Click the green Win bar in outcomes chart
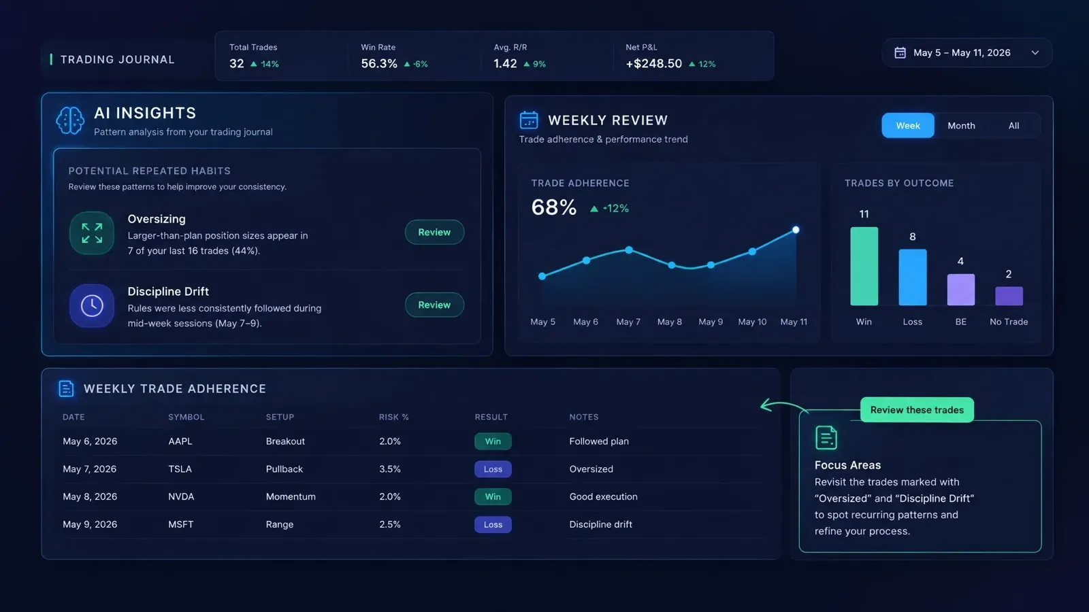1089x612 pixels. point(864,266)
